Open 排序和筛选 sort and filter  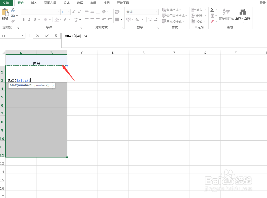(226, 15)
